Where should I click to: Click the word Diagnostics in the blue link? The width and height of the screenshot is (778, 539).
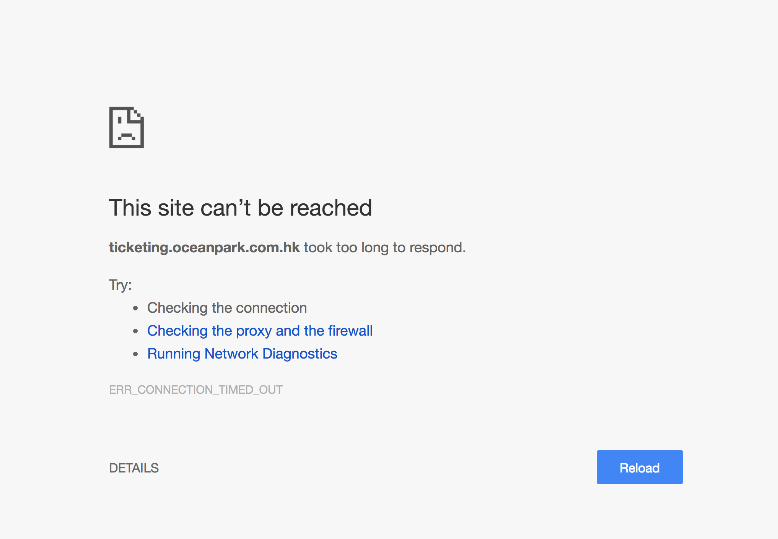coord(300,354)
